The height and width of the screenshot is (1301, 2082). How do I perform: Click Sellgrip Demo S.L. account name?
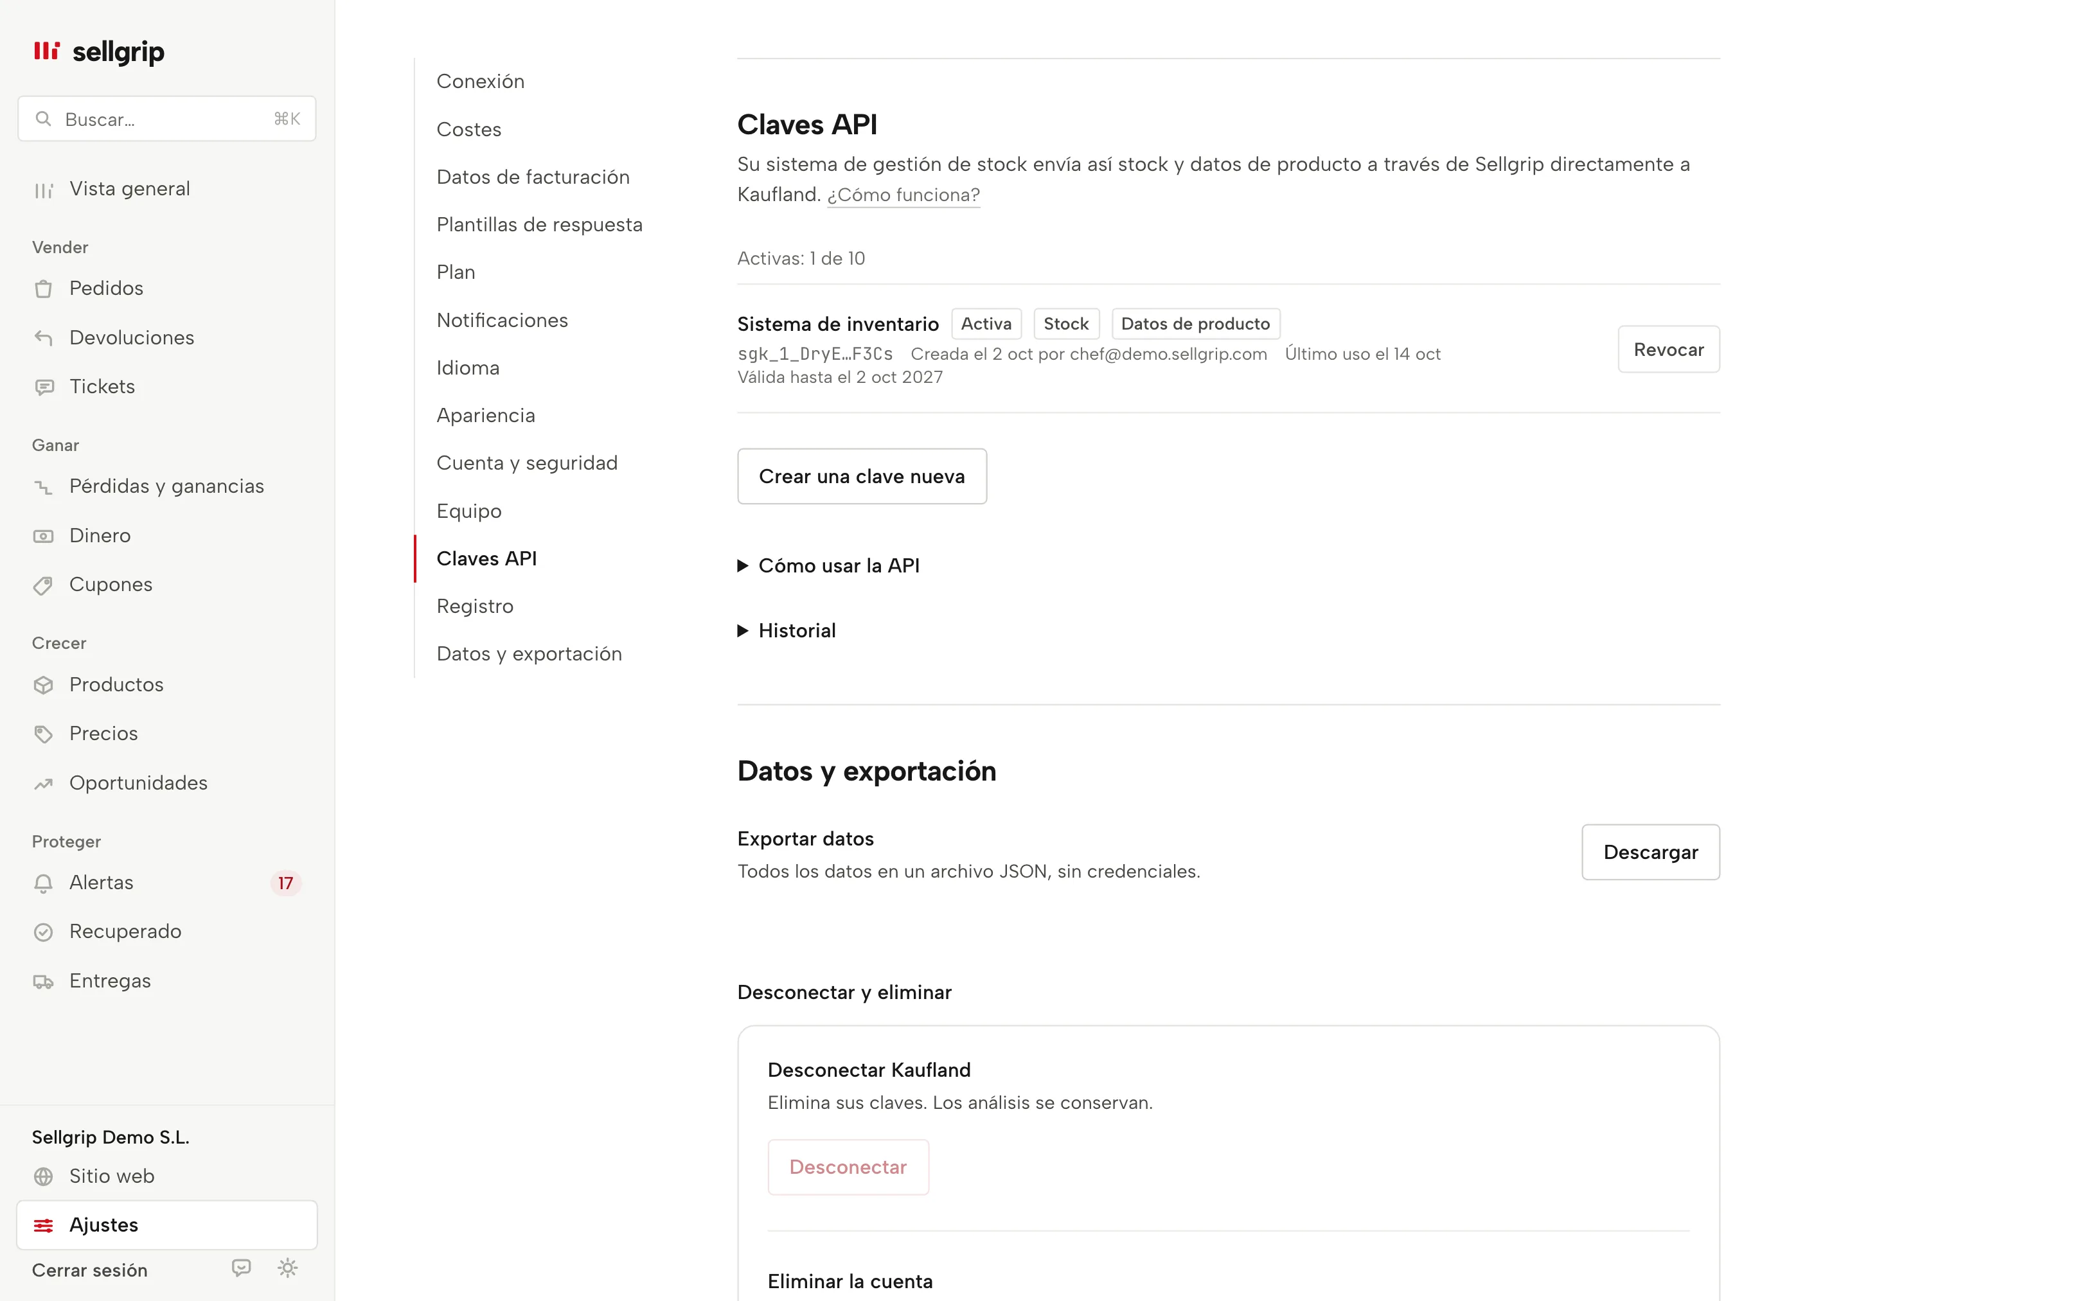click(110, 1137)
